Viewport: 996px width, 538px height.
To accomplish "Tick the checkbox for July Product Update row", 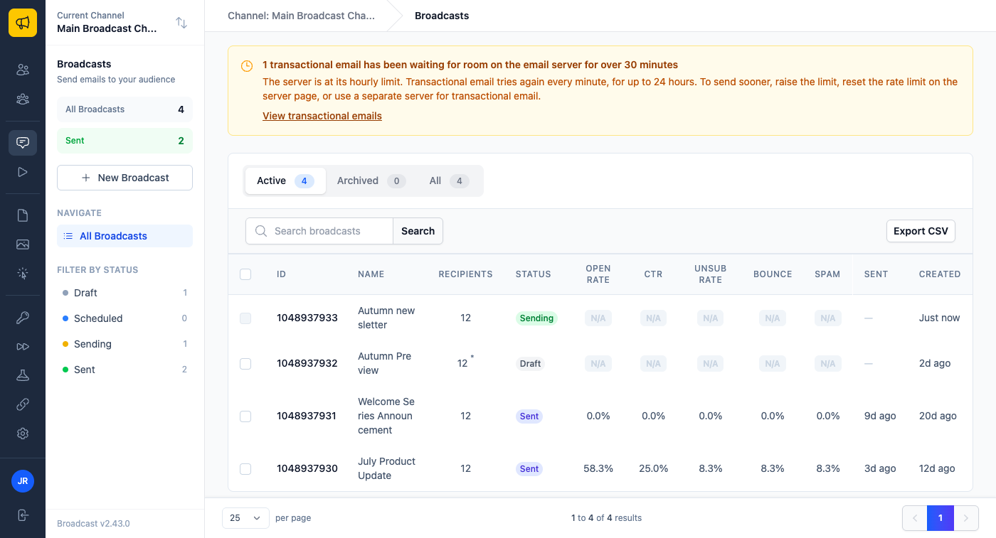I will point(245,468).
